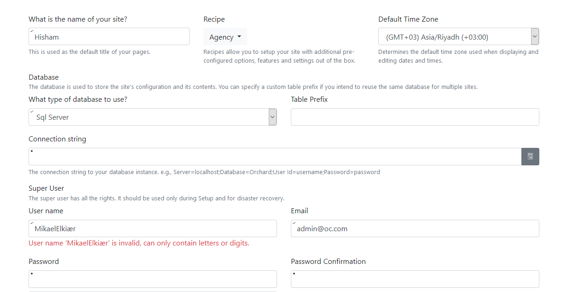Image resolution: width=572 pixels, height=292 pixels.
Task: Open the database type selector showing Sql Server
Action: pyautogui.click(x=152, y=117)
